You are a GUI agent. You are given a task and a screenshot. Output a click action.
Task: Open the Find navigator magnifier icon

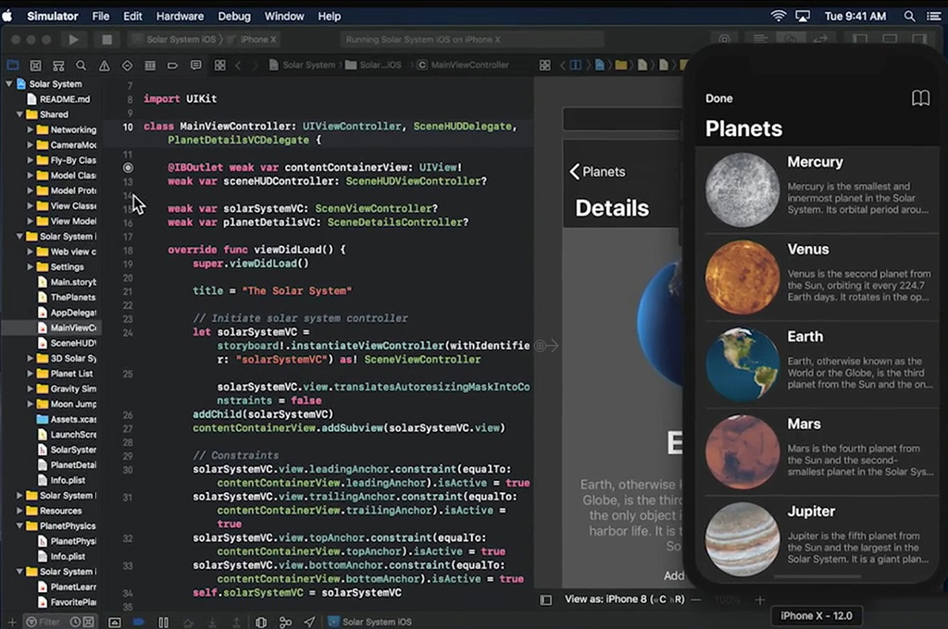[x=81, y=66]
